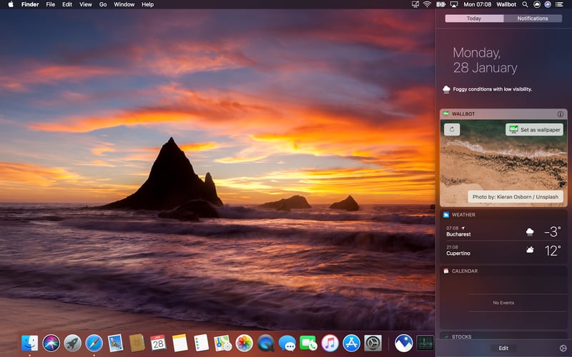Open the Window menu

(x=124, y=4)
